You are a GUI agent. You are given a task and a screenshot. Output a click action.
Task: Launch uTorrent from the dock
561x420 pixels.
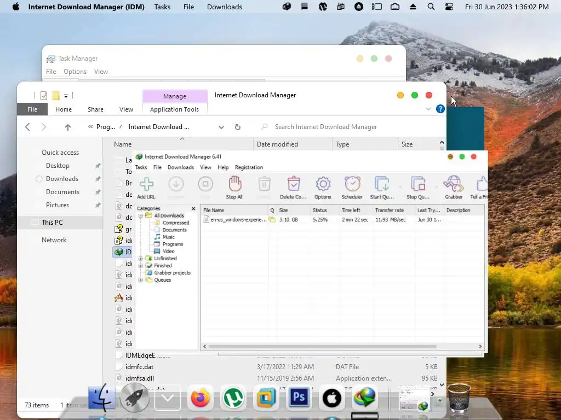point(233,398)
